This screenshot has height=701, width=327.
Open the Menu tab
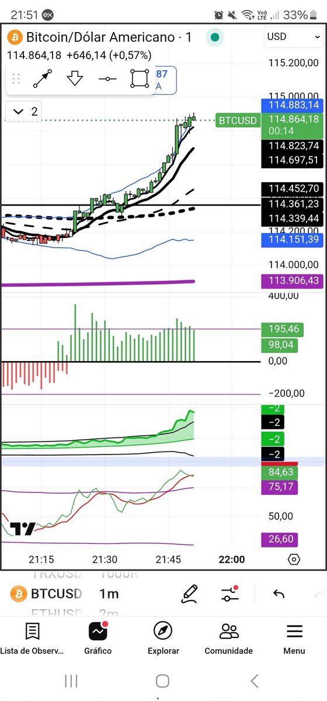[294, 638]
